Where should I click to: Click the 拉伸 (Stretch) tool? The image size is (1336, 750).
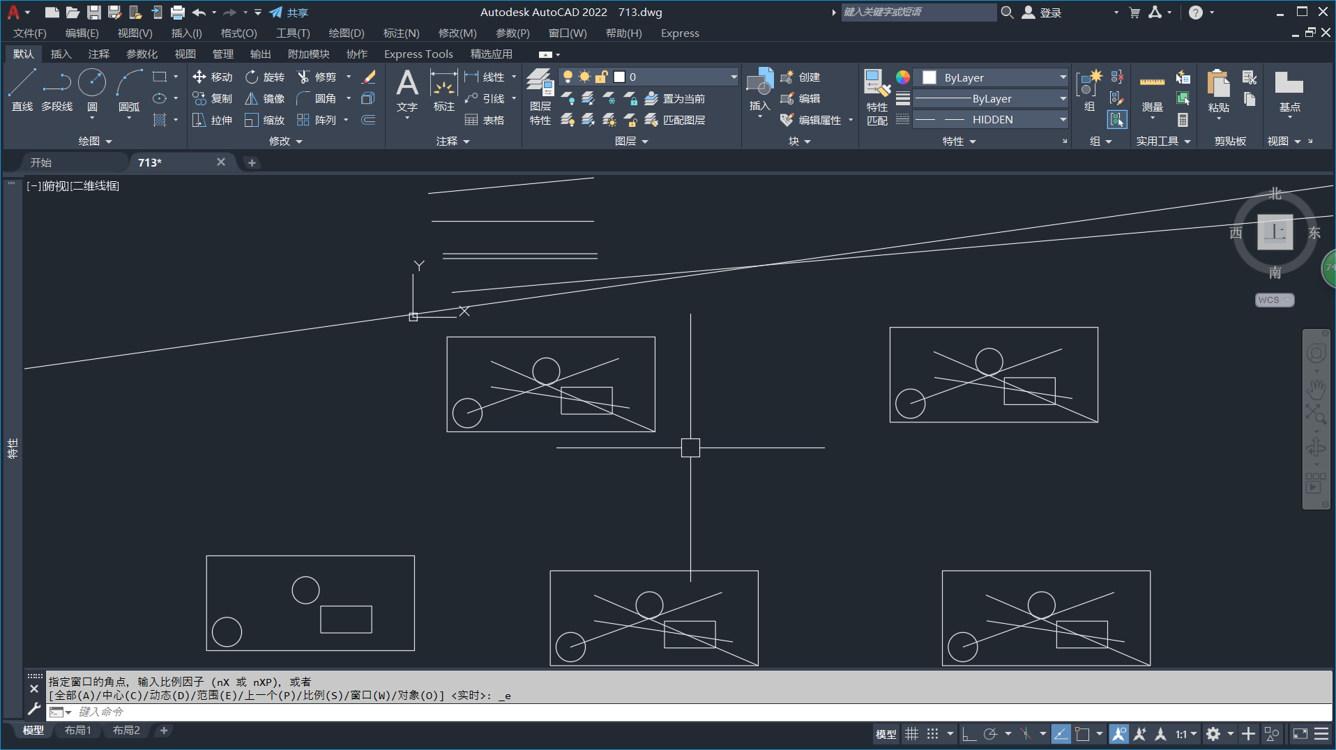213,120
